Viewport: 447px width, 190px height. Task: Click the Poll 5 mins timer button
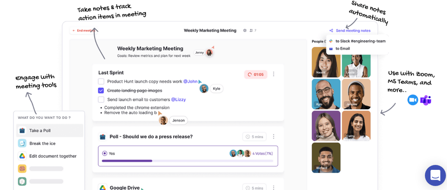point(254,137)
